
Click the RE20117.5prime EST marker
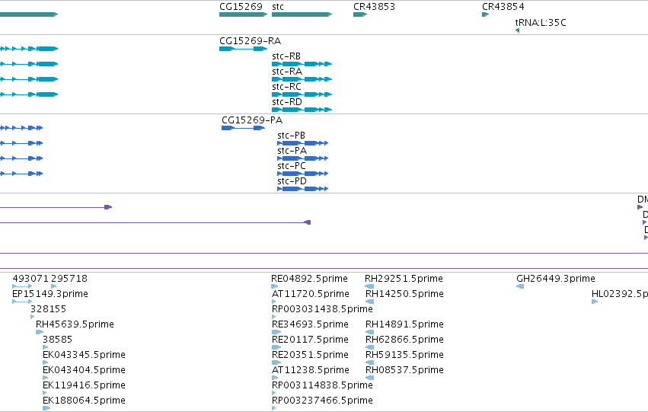point(276,347)
